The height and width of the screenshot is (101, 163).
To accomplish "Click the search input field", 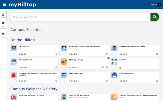I will pyautogui.click(x=80, y=17).
